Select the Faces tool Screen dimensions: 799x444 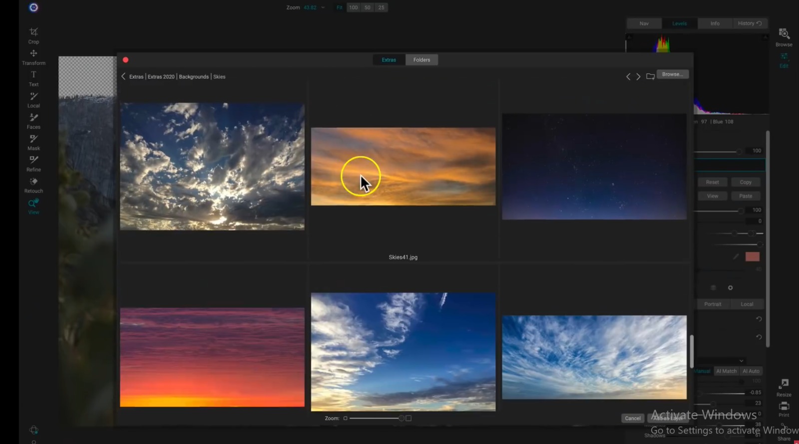tap(33, 121)
